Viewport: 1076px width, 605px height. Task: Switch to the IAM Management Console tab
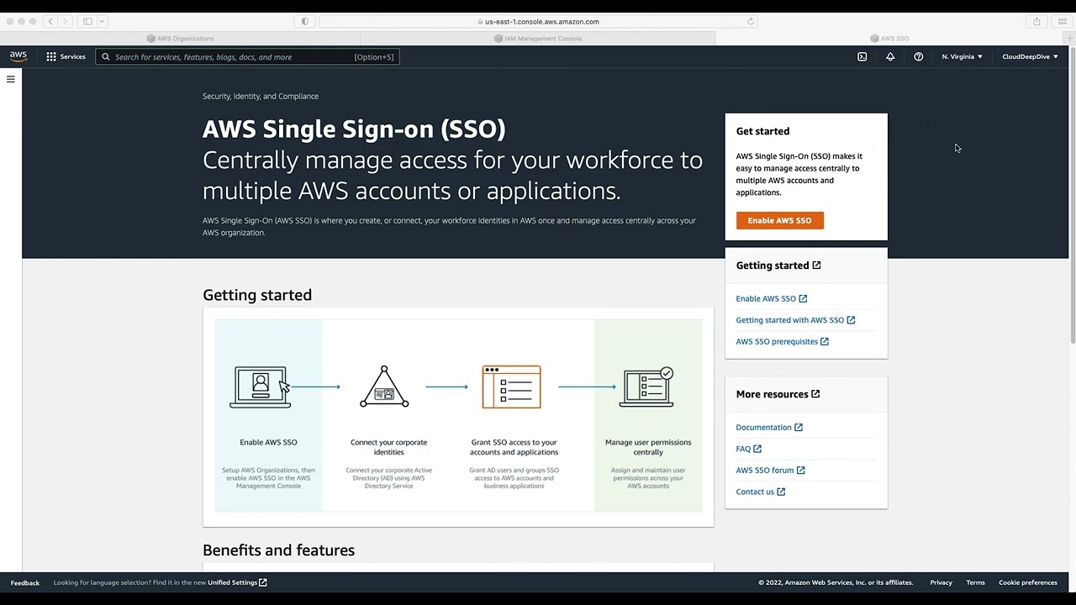538,38
